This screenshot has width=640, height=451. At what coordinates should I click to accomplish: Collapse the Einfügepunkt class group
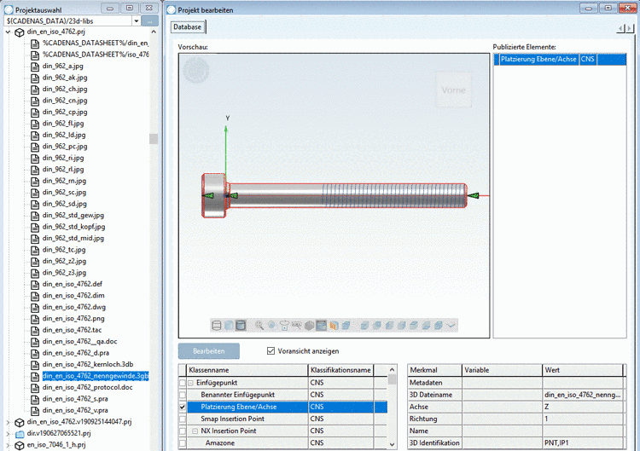(x=190, y=383)
